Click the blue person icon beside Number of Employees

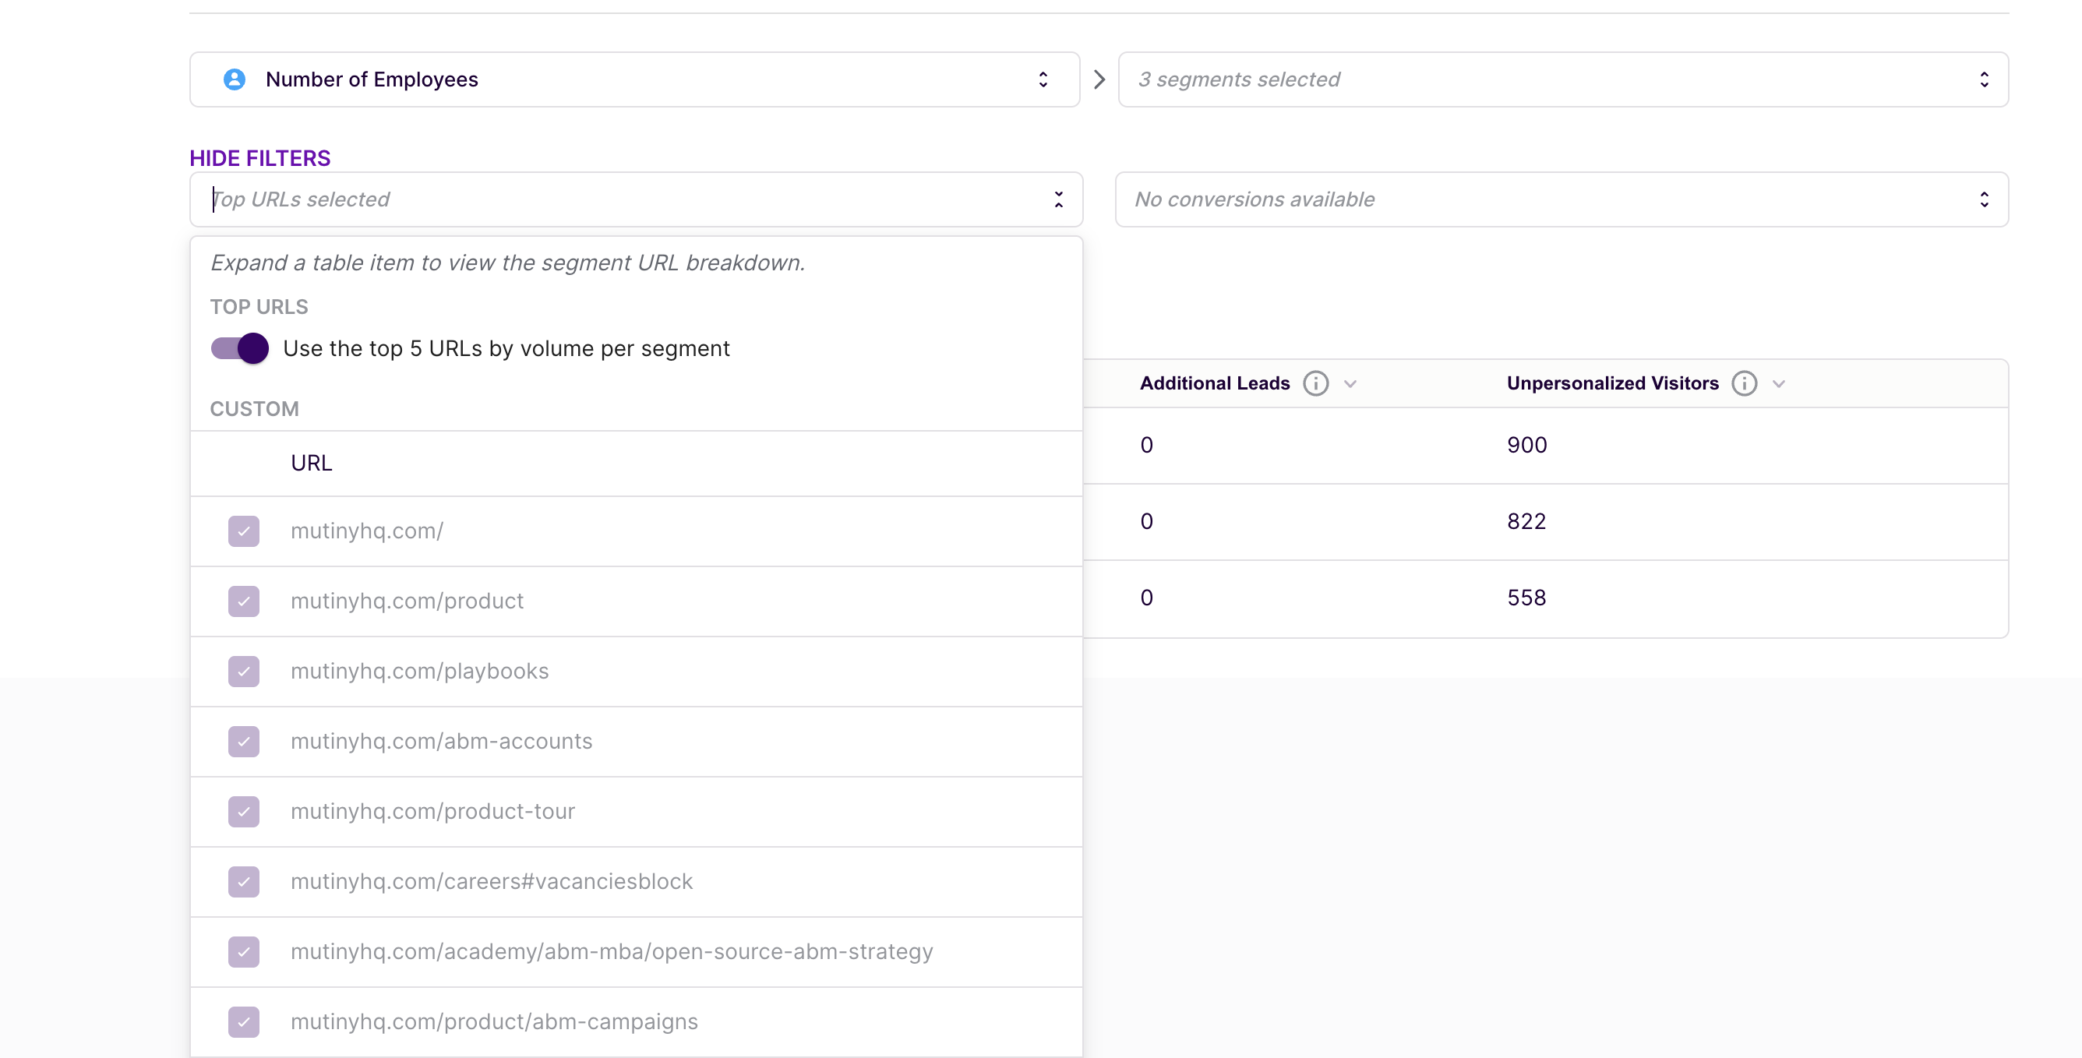click(x=235, y=79)
